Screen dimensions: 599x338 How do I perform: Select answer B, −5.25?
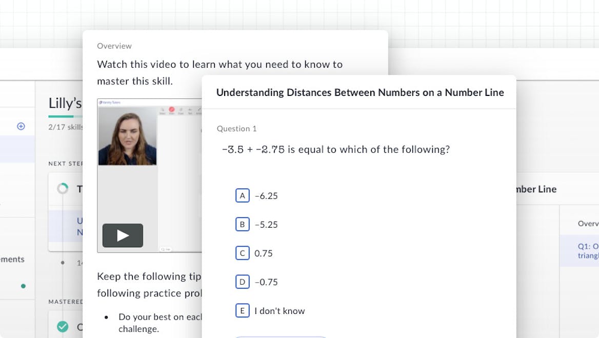242,224
